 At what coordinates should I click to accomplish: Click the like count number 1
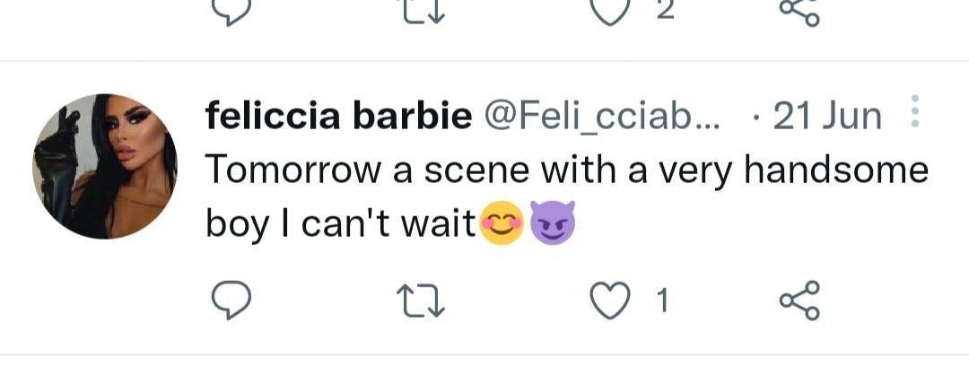click(662, 301)
